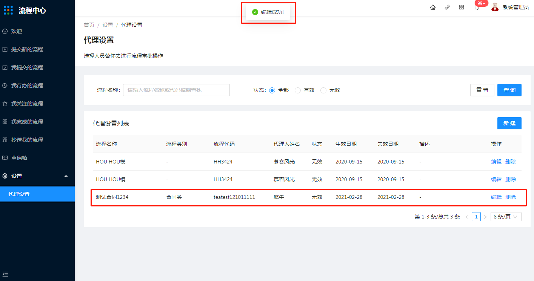The height and width of the screenshot is (281, 534).
Task: Open 我完成的流程 menu item
Action: click(27, 122)
